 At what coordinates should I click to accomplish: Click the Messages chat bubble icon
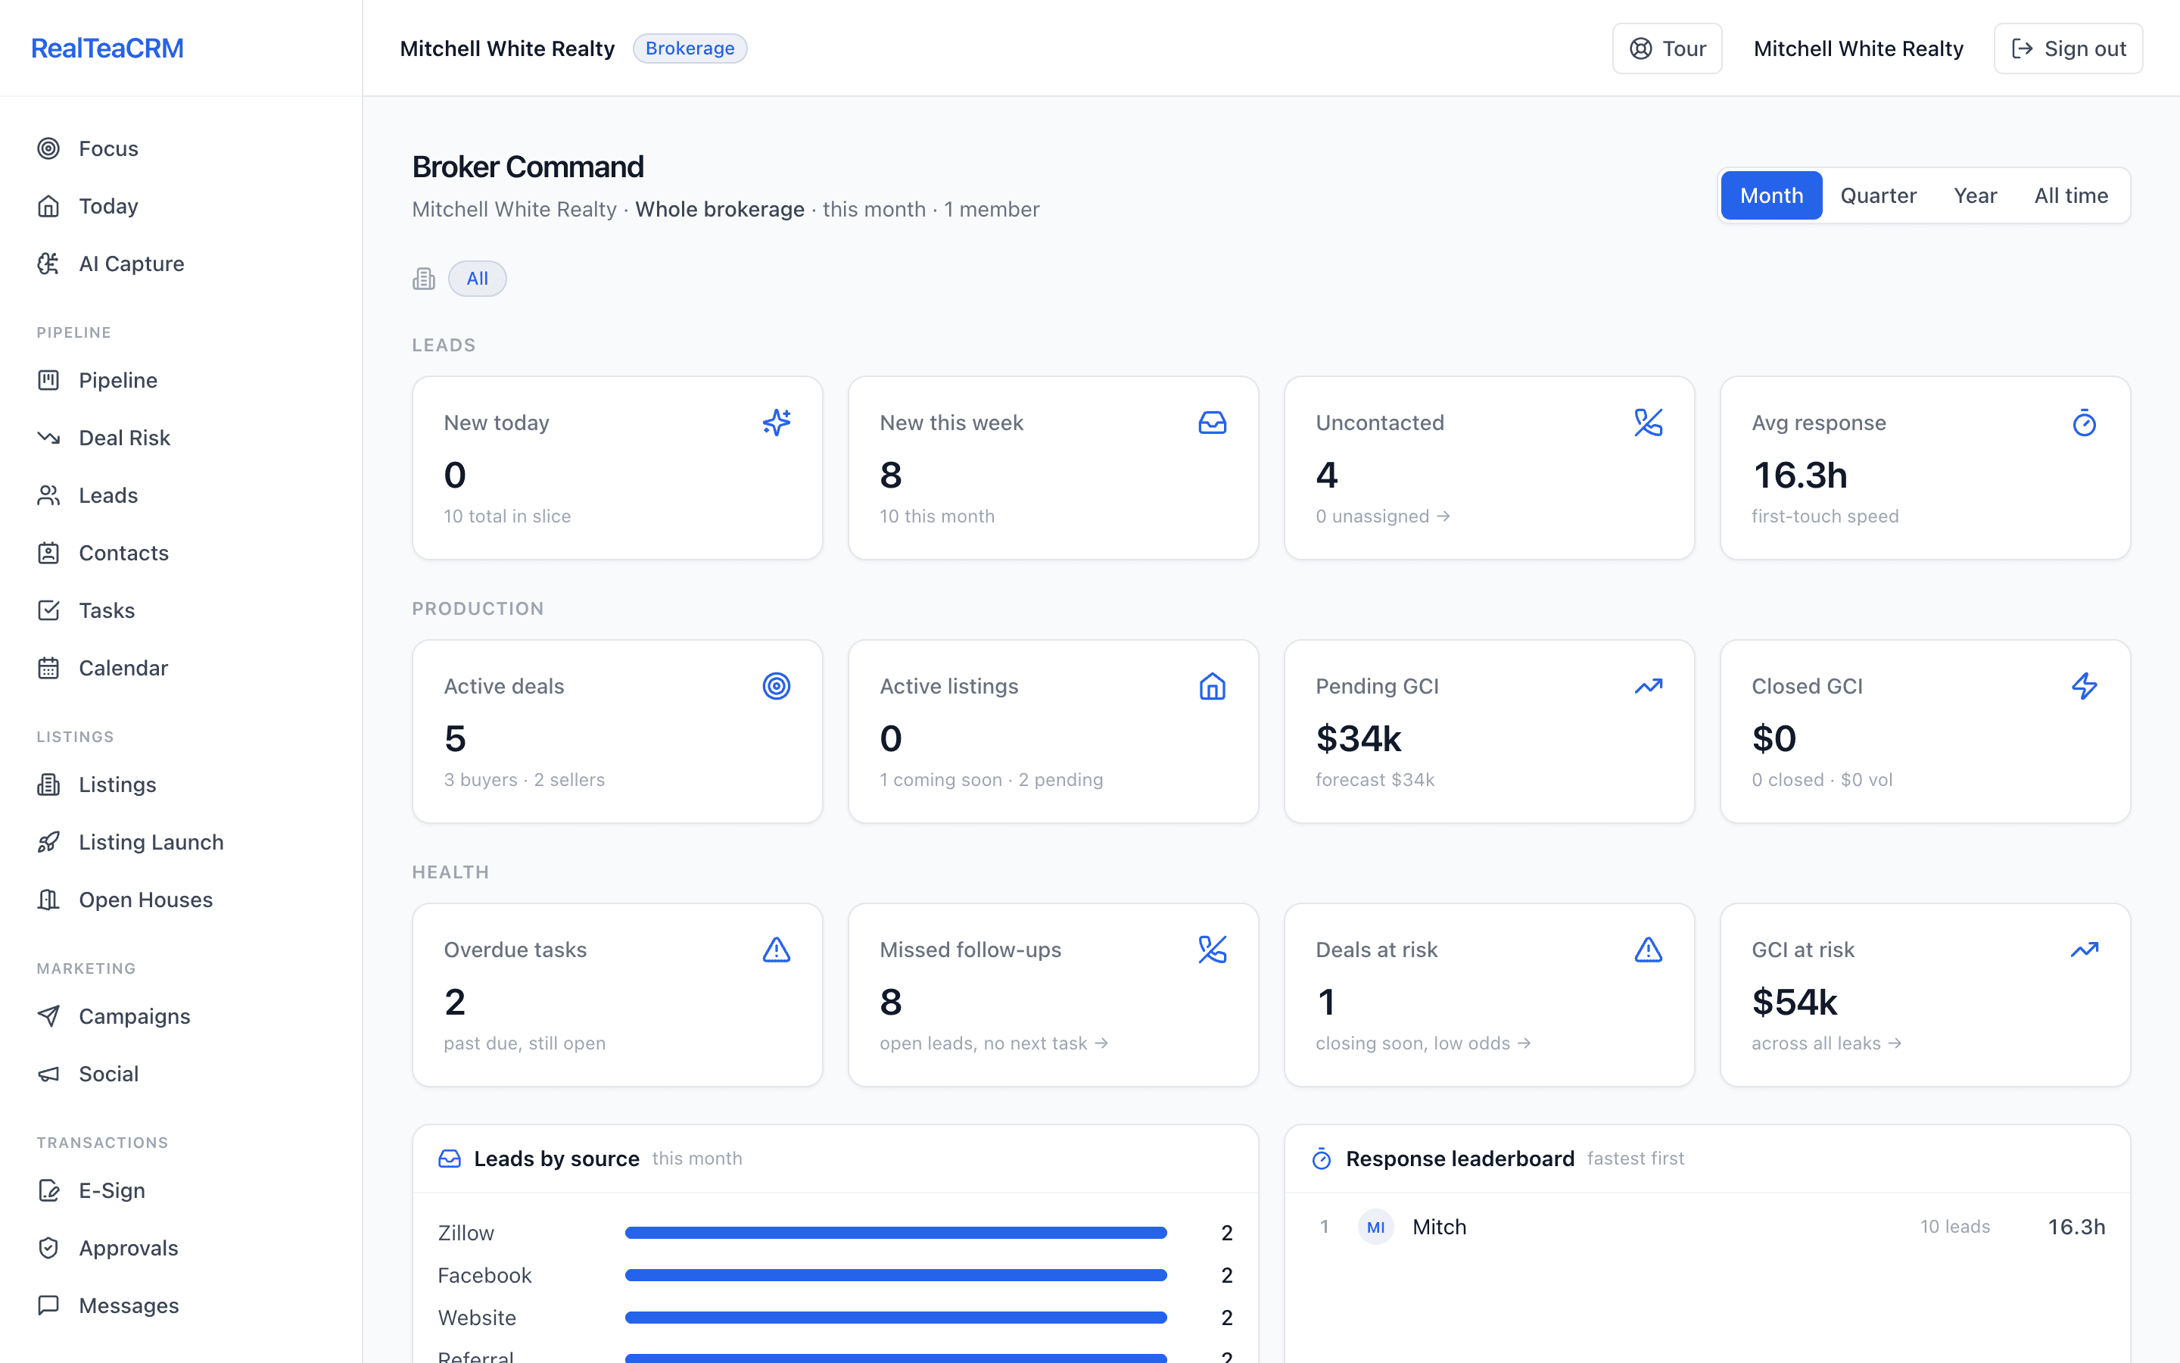[x=48, y=1306]
